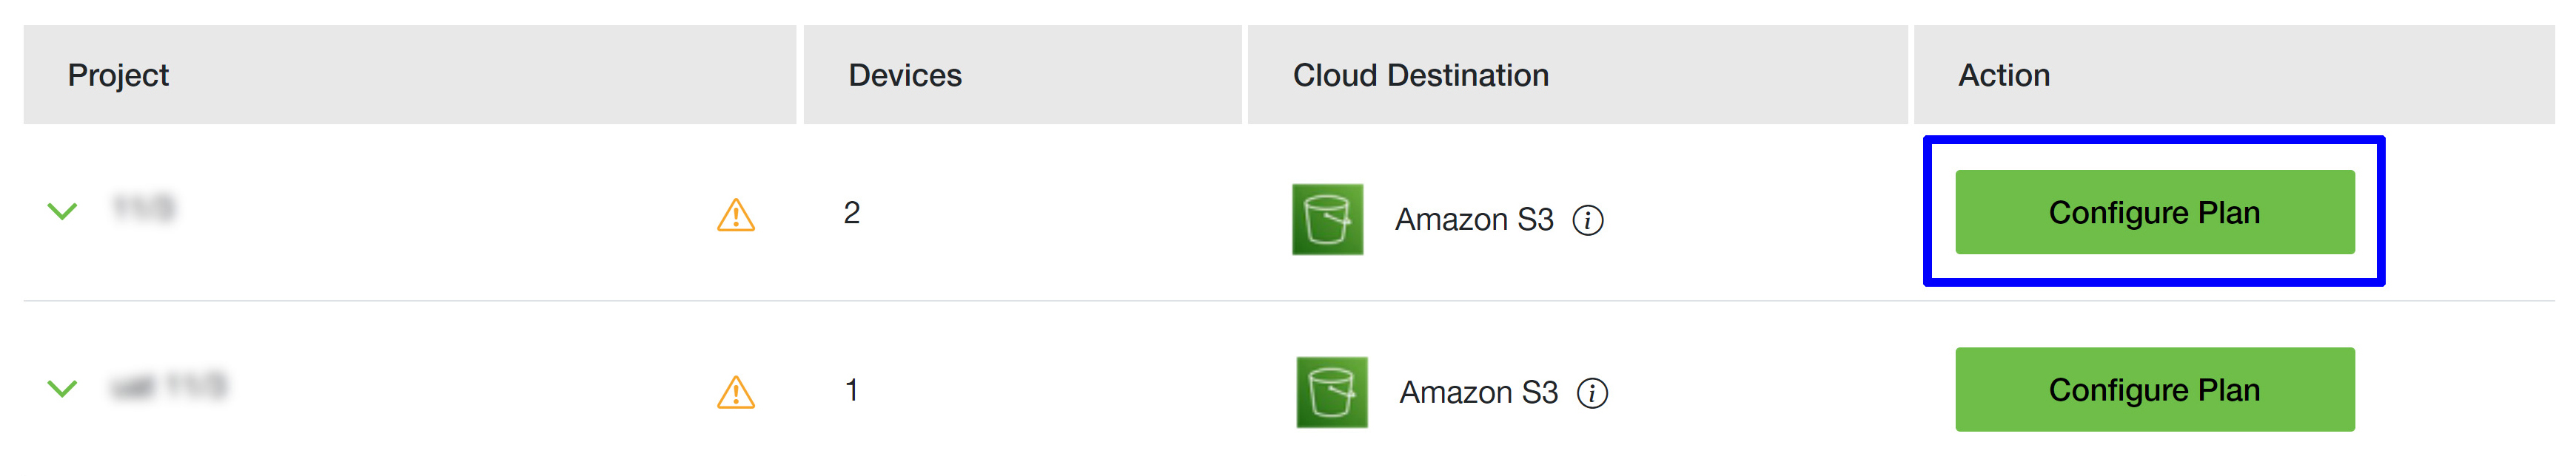The image size is (2576, 476).
Task: Open Amazon S3 info icon in first row
Action: point(1588,220)
